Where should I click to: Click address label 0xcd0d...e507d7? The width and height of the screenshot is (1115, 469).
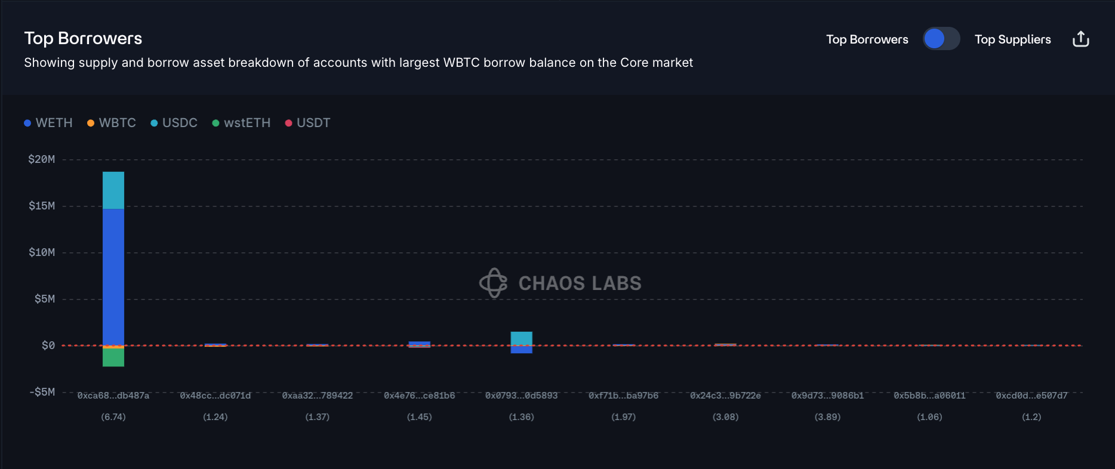point(1031,396)
